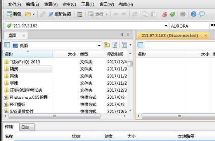
Task: Open the blue help question icon
Action: click(194, 14)
